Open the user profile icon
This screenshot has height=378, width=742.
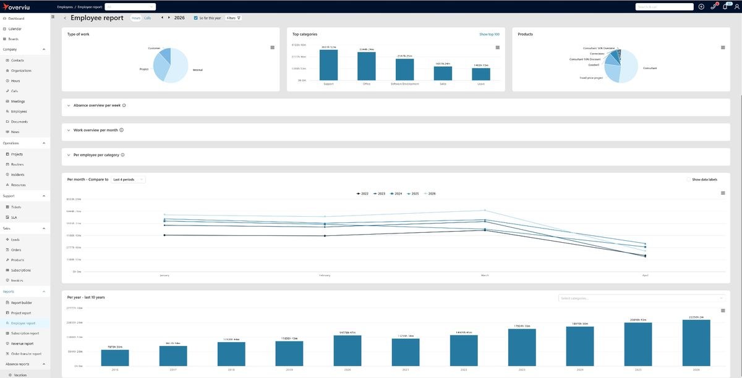[x=736, y=6]
